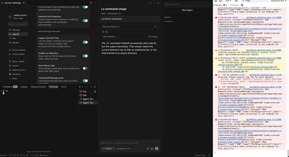Viewport: 289px width, 157px height.
Task: Click new terminal plus icon
Action: [x=80, y=87]
